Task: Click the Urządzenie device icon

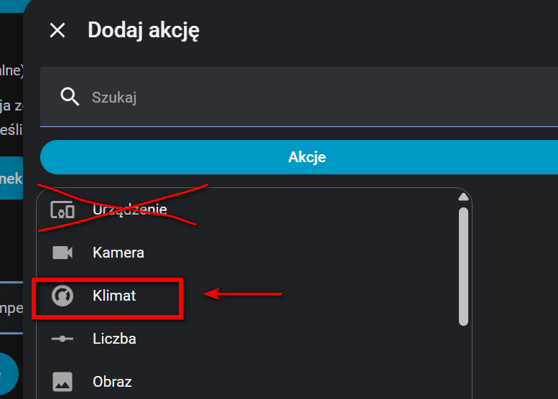Action: click(x=62, y=210)
